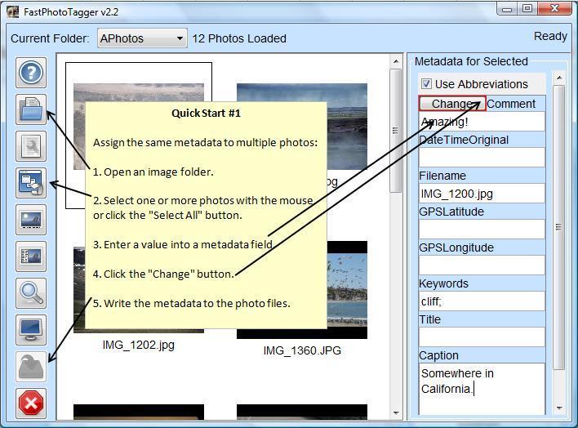Click the filmstrip details view icon
The width and height of the screenshot is (578, 428).
tap(31, 256)
